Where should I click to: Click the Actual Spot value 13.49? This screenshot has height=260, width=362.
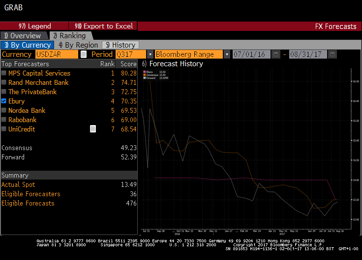(x=128, y=184)
